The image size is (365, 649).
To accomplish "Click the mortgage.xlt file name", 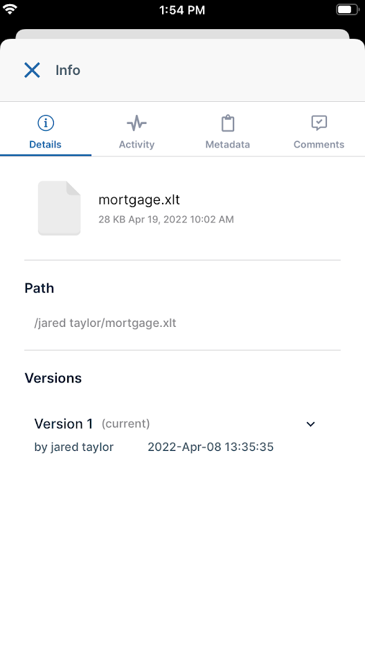I will (139, 200).
